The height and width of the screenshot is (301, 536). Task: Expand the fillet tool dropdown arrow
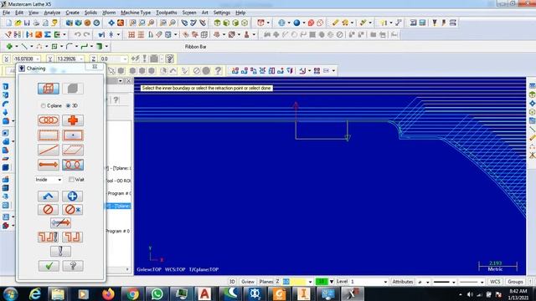tap(76, 46)
